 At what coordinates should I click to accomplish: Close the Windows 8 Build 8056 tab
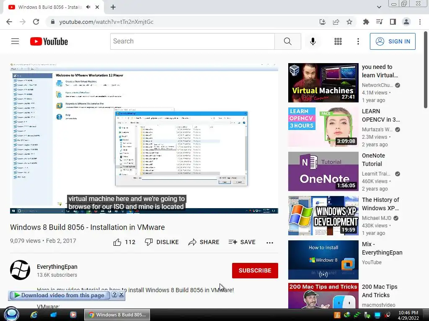(97, 7)
